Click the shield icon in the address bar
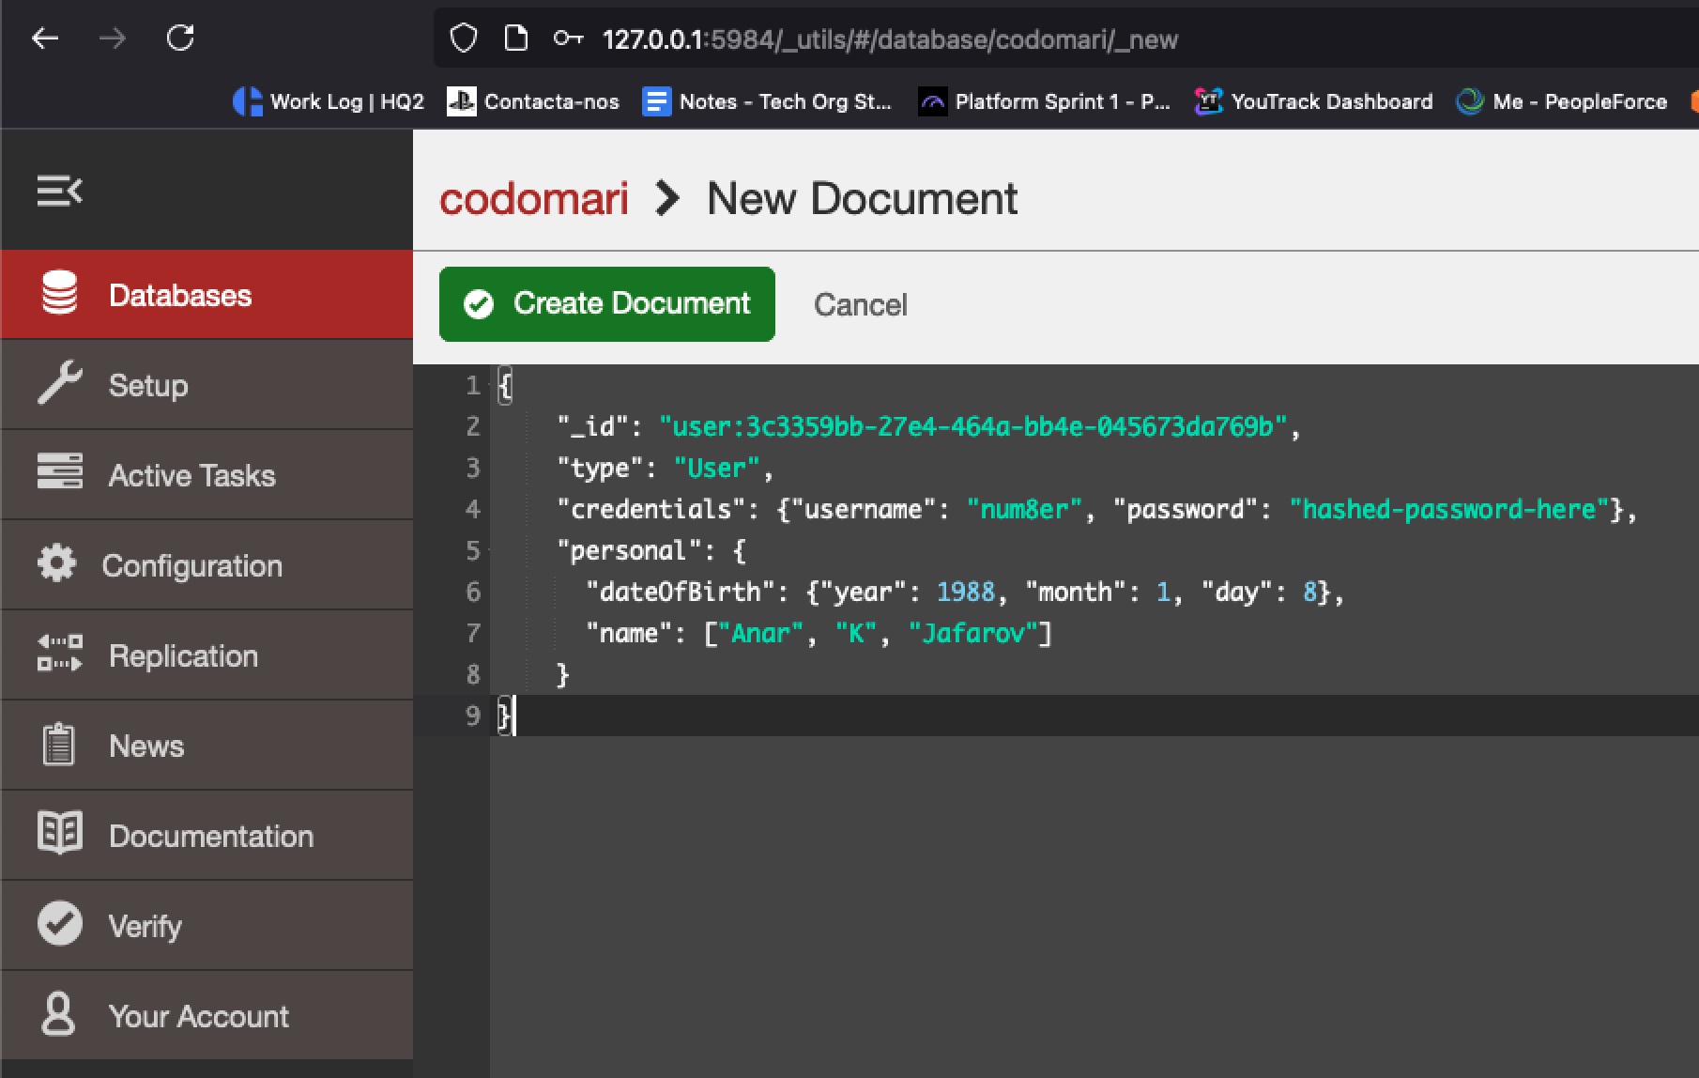The width and height of the screenshot is (1699, 1078). (464, 38)
